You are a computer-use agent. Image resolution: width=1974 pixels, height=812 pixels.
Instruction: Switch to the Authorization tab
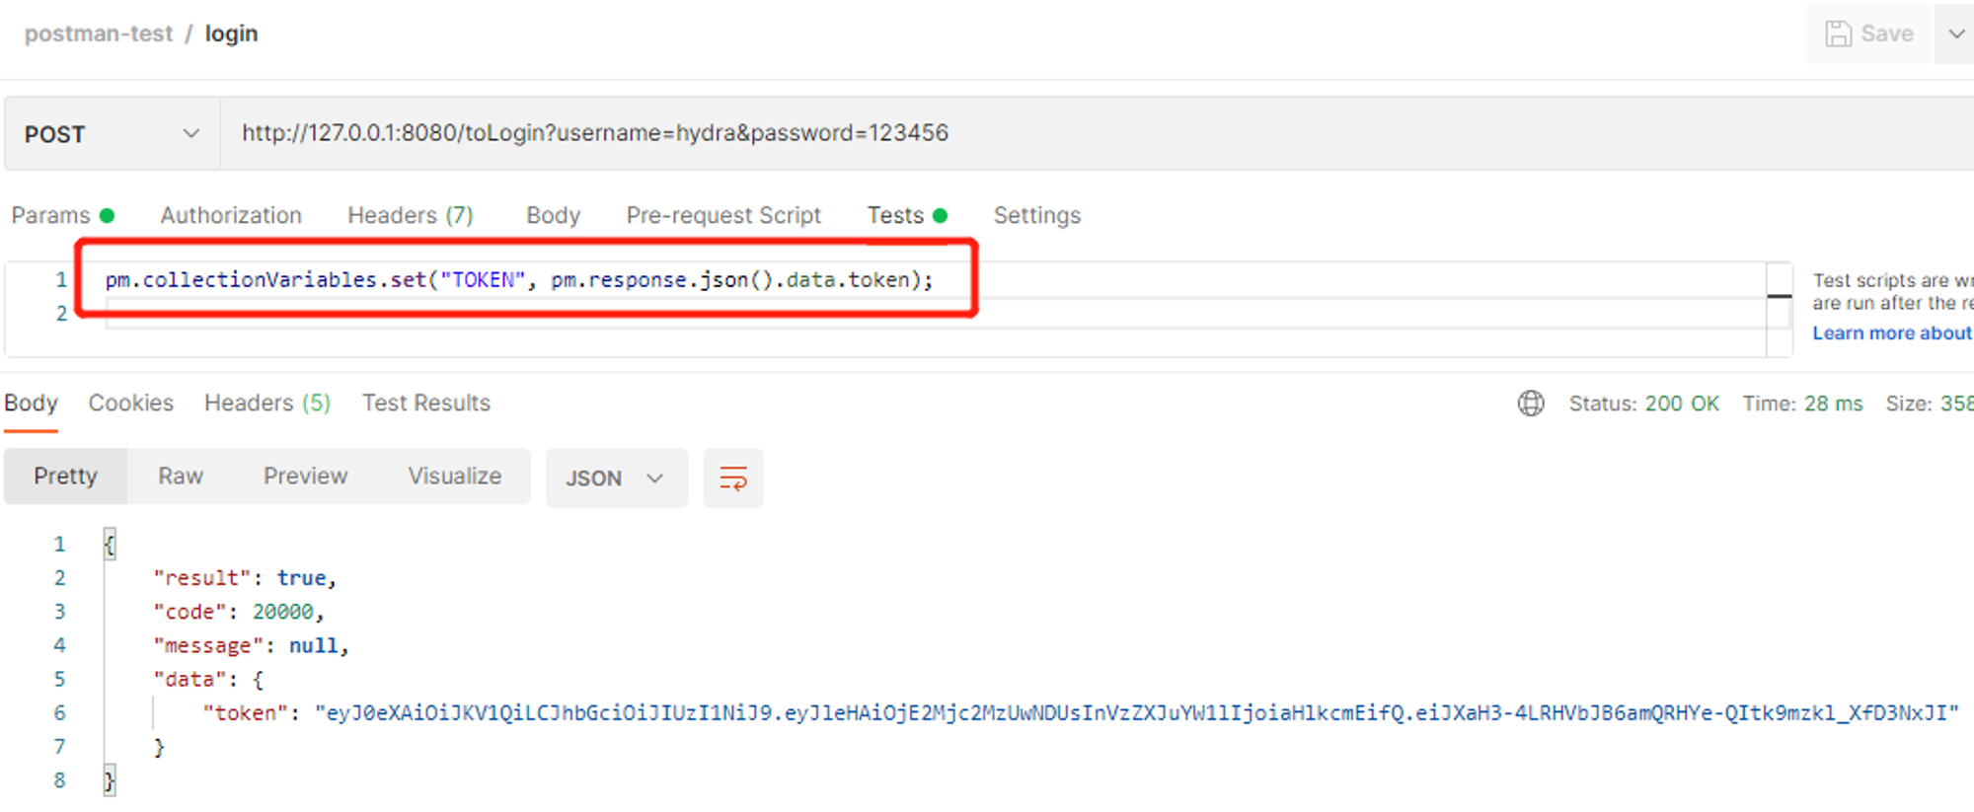pos(231,215)
